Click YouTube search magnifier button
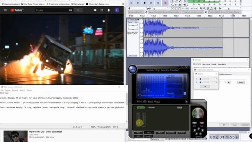 click(78, 10)
